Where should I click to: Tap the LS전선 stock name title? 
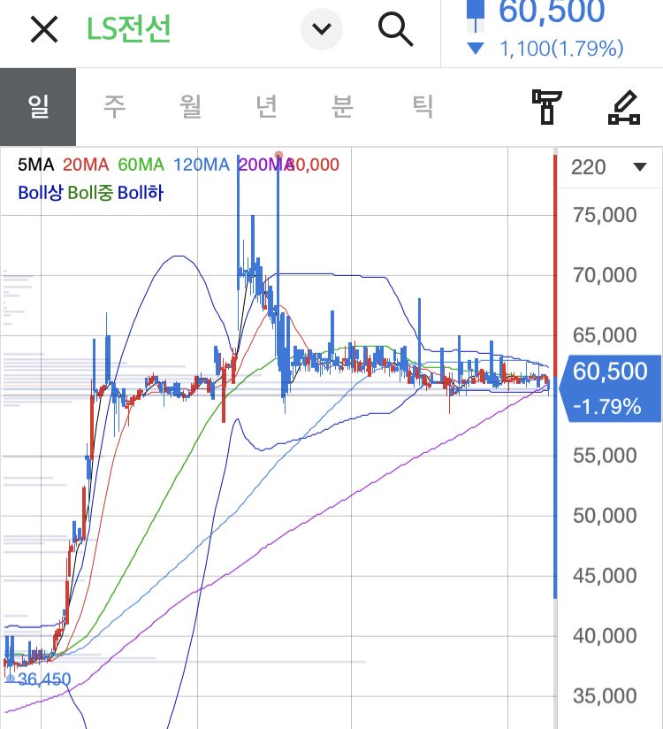pyautogui.click(x=129, y=30)
